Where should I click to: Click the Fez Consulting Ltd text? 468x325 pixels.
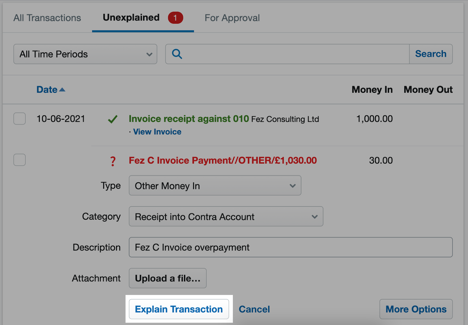point(285,119)
